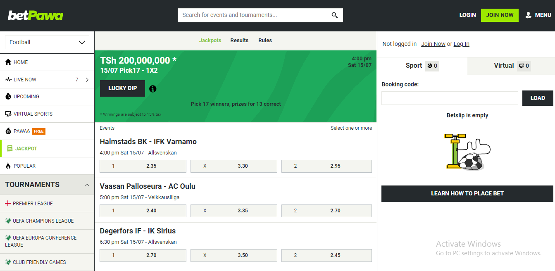The image size is (555, 271).
Task: Pick Degerfors IF home win at 2.70
Action: [143, 255]
